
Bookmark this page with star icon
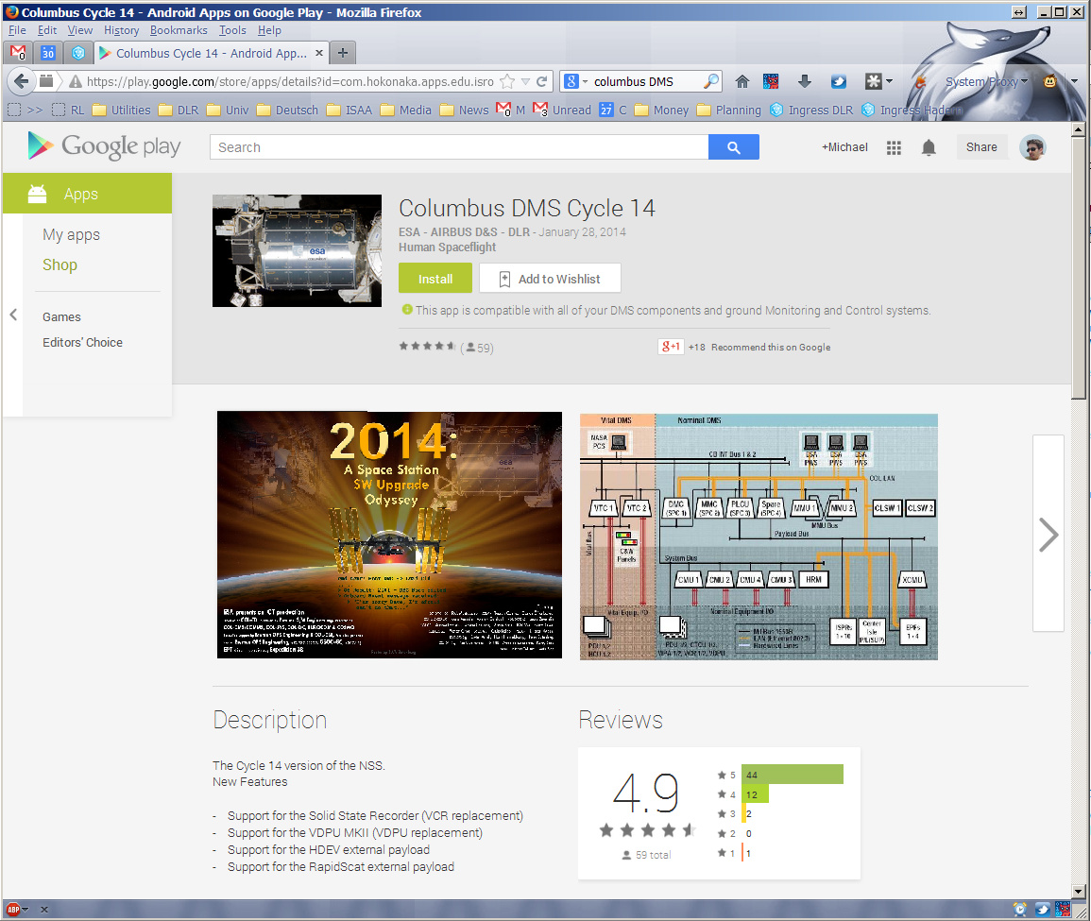pos(508,81)
